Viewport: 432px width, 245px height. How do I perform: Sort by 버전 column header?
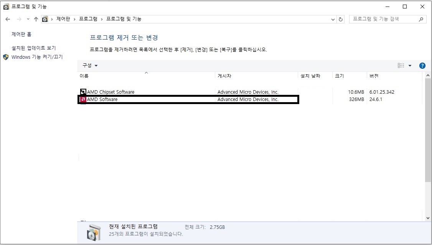tap(394, 76)
